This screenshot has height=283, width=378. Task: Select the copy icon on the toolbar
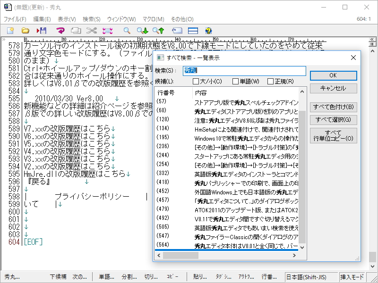76,30
